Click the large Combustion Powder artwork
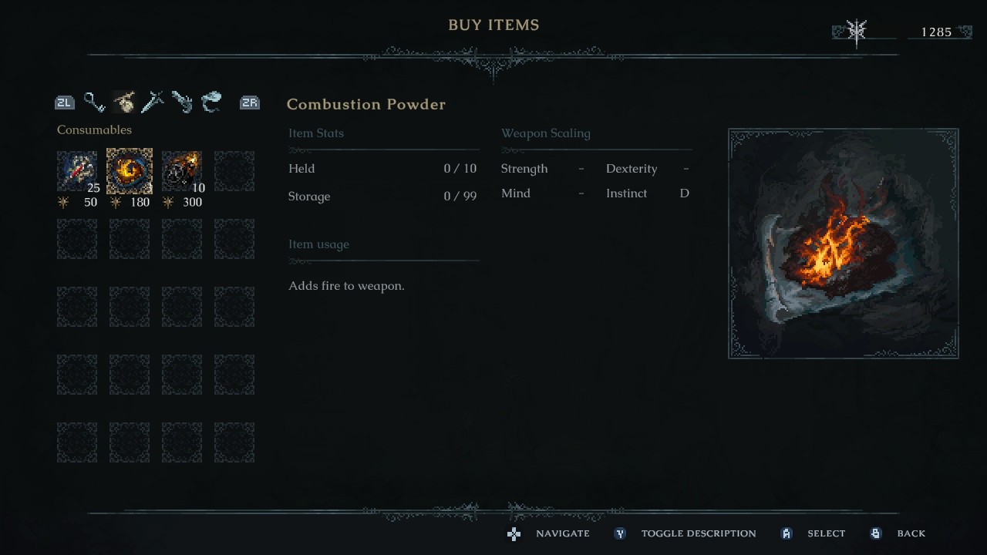This screenshot has width=987, height=555. coord(843,244)
